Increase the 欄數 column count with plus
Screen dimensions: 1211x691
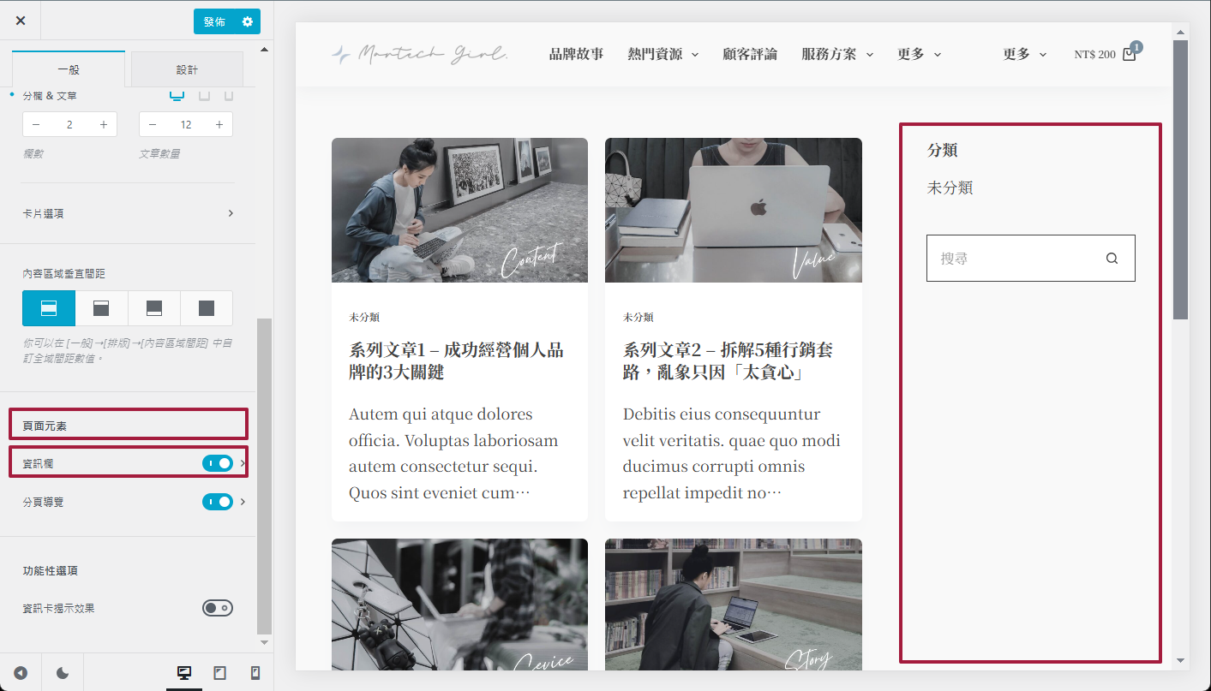pos(104,125)
